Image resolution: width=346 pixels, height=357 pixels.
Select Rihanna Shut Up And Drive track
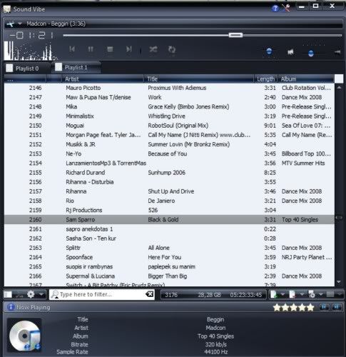(x=169, y=191)
